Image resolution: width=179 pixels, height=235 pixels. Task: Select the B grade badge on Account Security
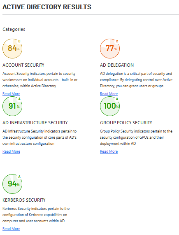pyautogui.click(x=19, y=41)
